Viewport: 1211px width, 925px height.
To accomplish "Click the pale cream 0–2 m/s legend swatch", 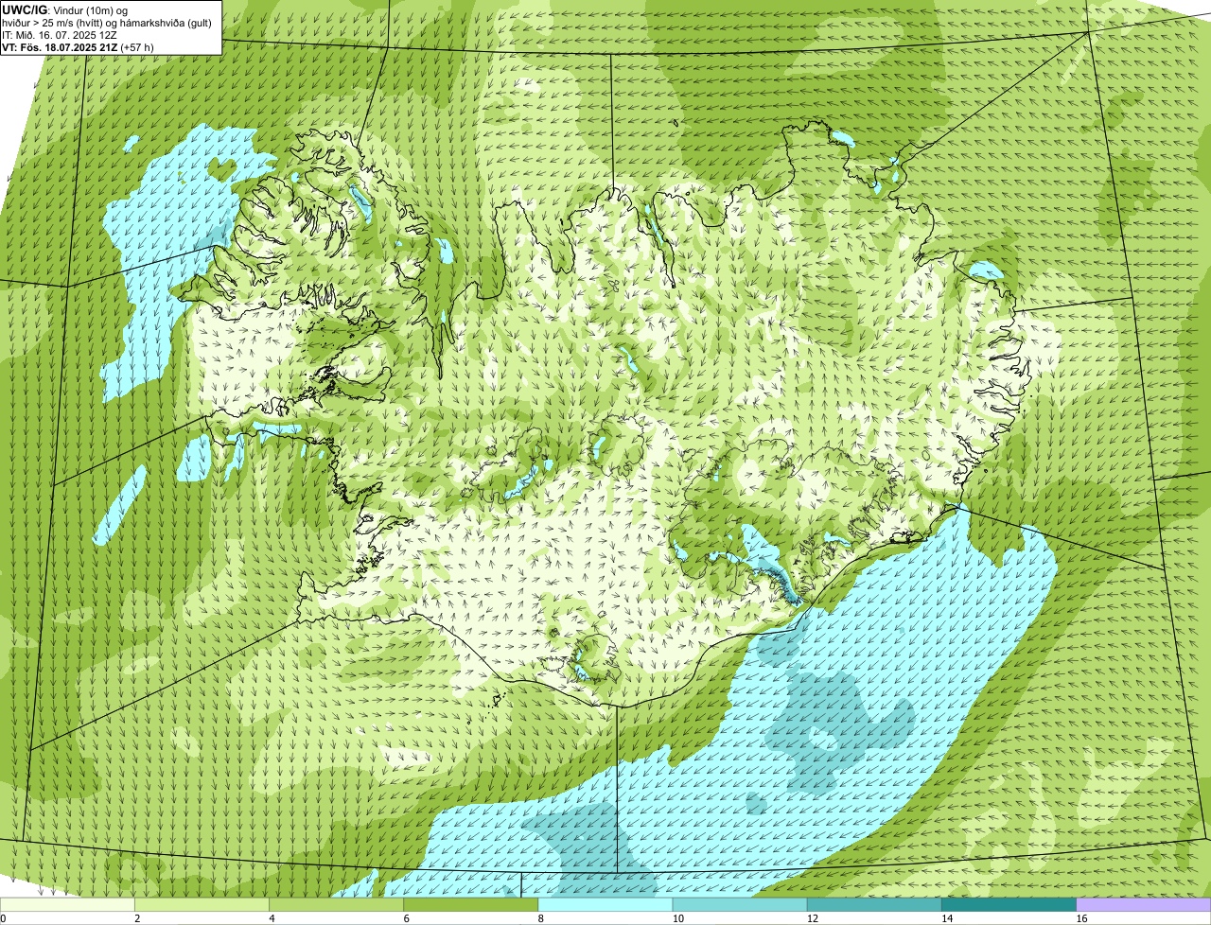I will 67,904.
